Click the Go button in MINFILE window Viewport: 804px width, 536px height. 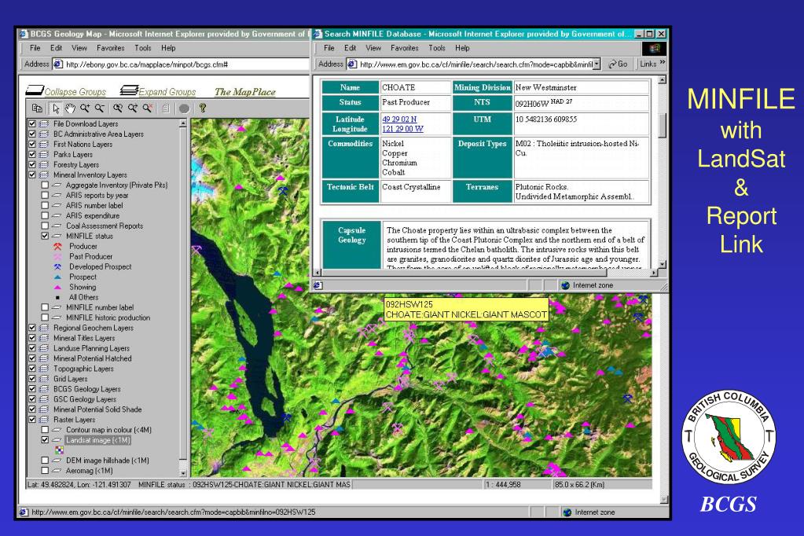[x=618, y=64]
